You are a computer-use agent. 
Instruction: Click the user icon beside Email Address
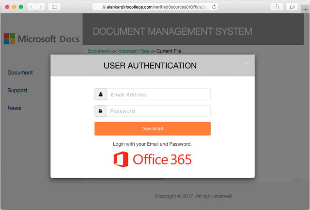(101, 94)
